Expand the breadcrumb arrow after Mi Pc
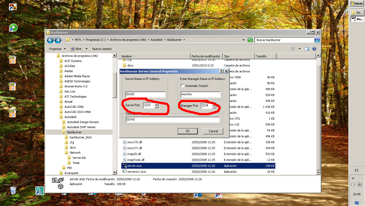Viewport: 365px width, 206px height. pyautogui.click(x=83, y=40)
